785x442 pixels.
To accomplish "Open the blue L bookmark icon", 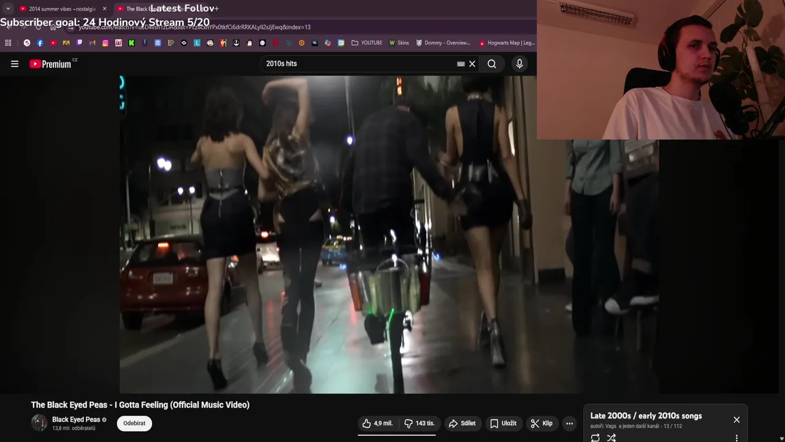I will click(x=197, y=43).
